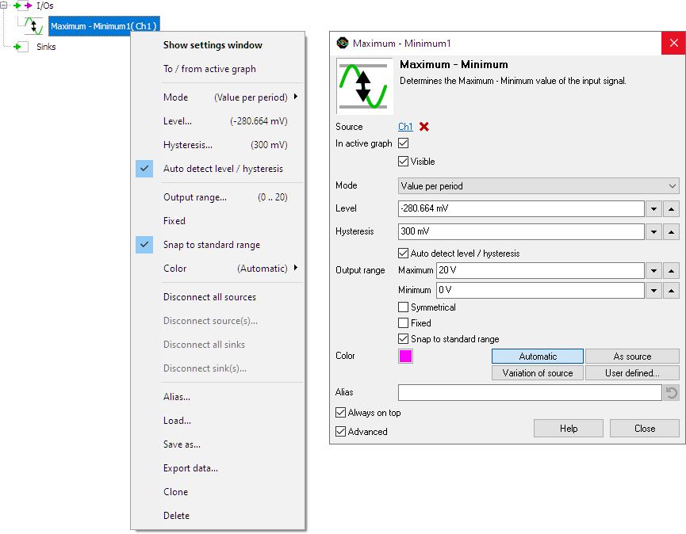Image resolution: width=686 pixels, height=534 pixels.
Task: Toggle the In active graph checkbox
Action: coord(404,143)
